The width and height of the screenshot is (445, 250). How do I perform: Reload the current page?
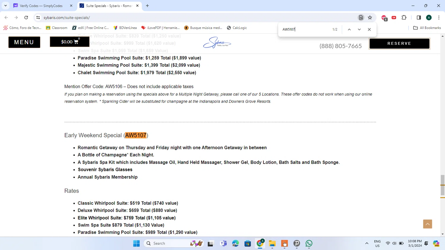tap(26, 17)
